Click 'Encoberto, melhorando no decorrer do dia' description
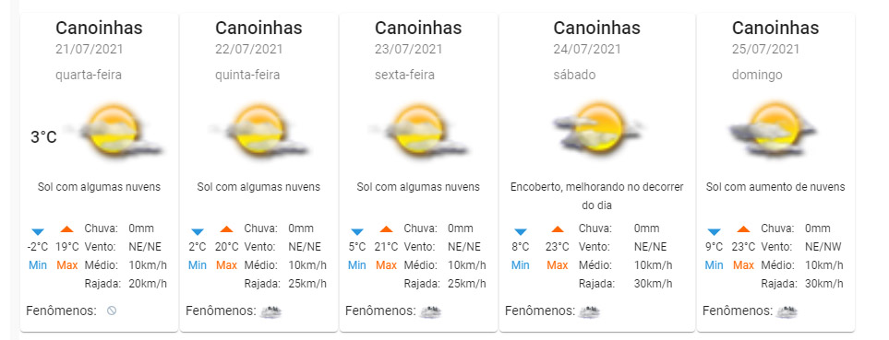The image size is (889, 340). pos(597,195)
